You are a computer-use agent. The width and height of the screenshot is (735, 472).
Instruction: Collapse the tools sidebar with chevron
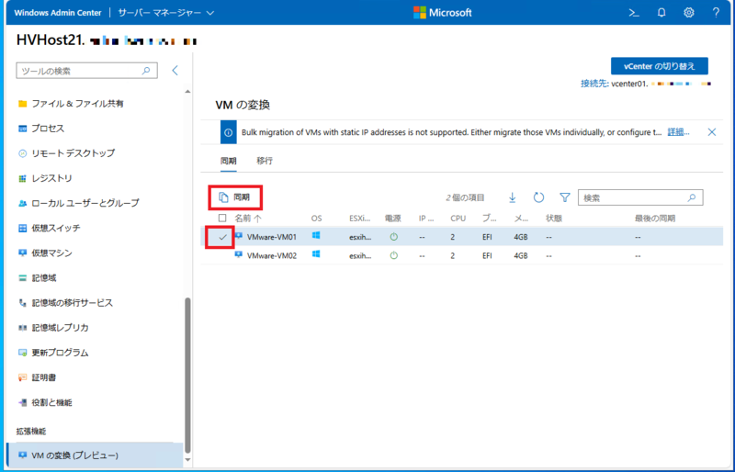(x=175, y=71)
